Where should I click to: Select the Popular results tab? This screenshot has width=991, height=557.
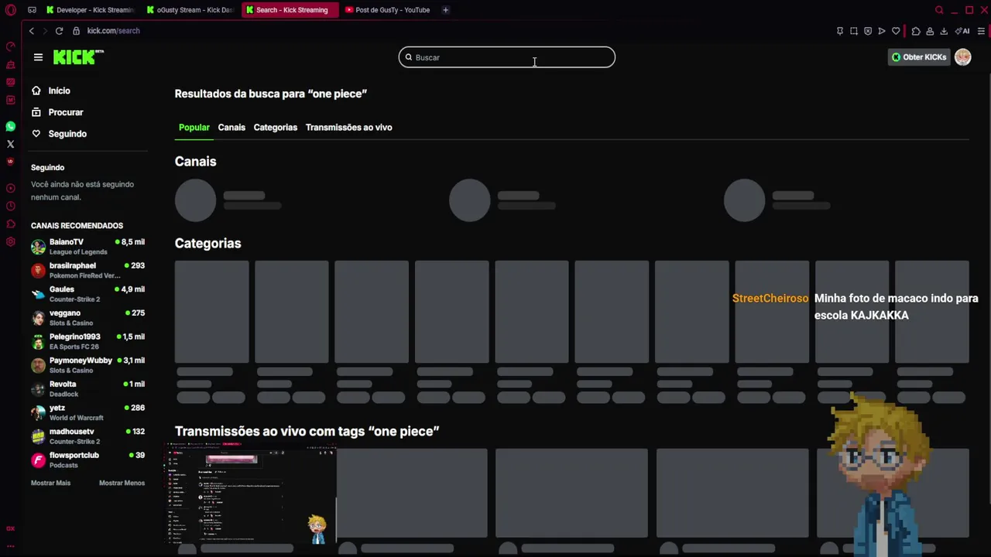click(194, 127)
